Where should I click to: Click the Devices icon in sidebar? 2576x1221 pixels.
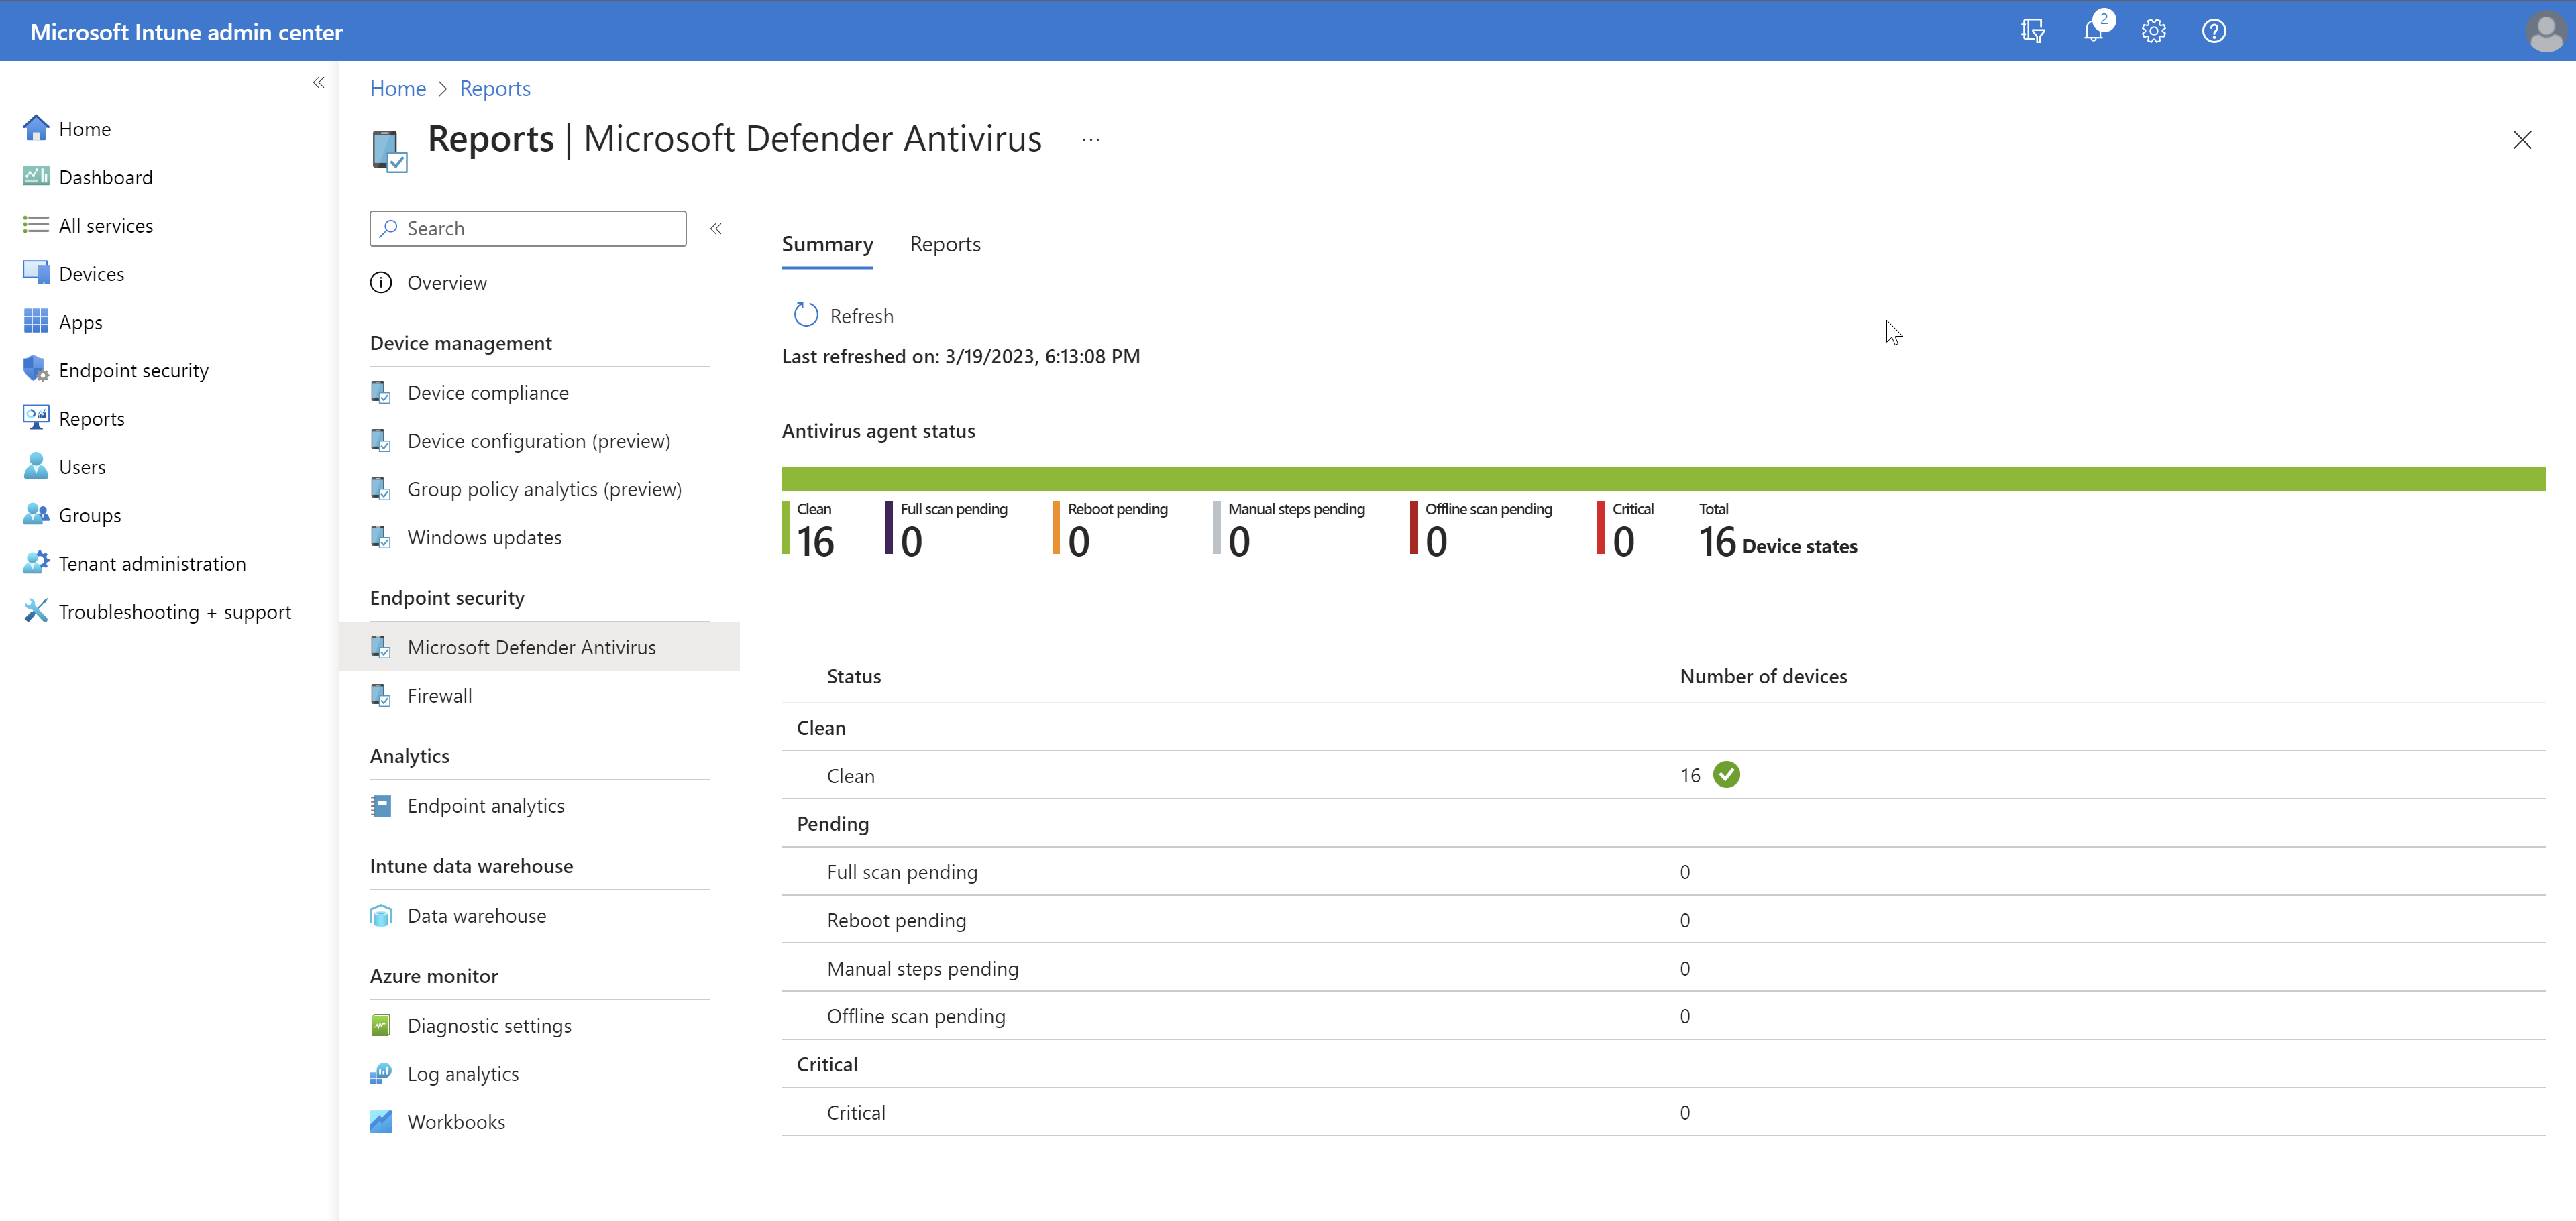click(x=37, y=273)
